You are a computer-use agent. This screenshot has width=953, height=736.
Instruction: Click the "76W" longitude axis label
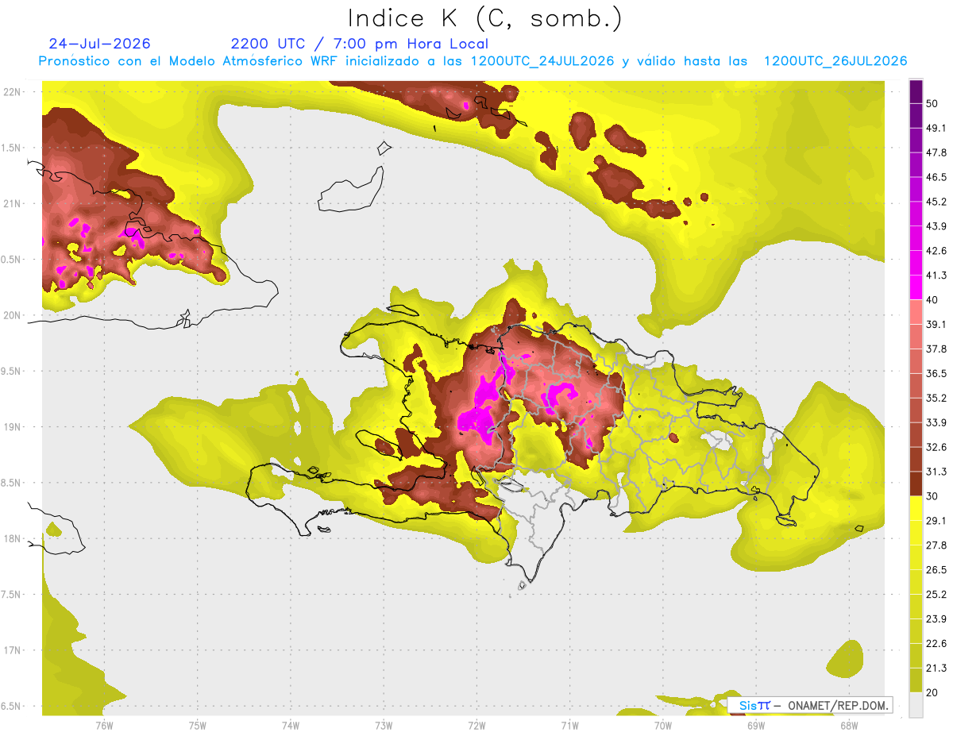pos(104,726)
